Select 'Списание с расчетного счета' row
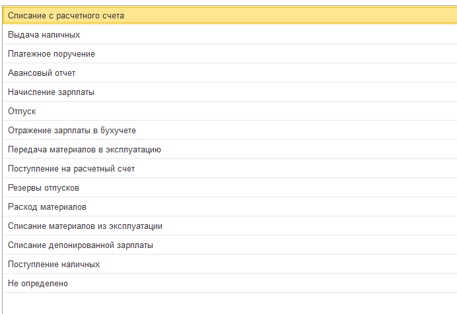This screenshot has width=457, height=314. pyautogui.click(x=66, y=15)
